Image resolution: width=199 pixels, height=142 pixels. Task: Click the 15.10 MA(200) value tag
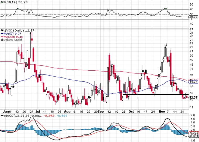[193, 80]
